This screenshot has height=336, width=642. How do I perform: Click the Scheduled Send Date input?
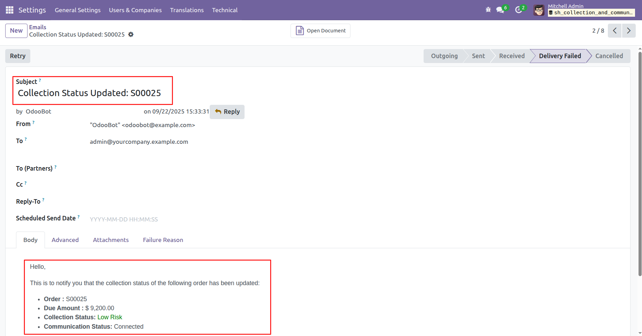point(124,219)
